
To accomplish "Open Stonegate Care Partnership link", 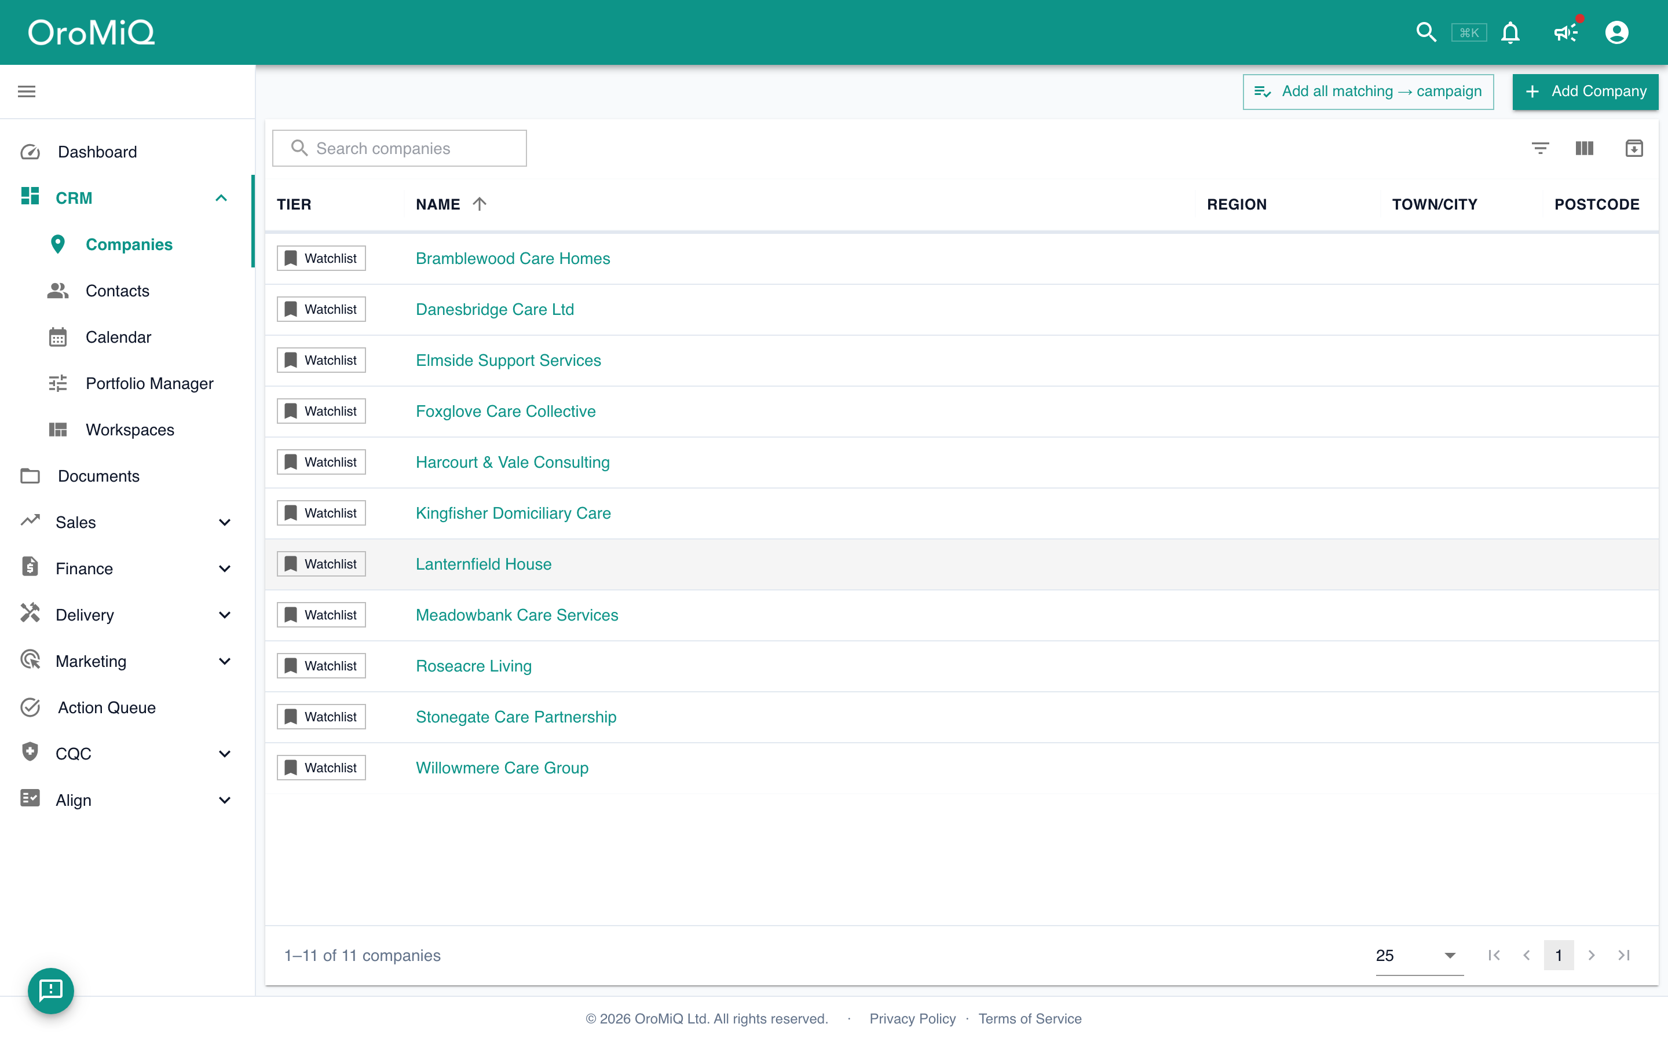I will click(515, 717).
